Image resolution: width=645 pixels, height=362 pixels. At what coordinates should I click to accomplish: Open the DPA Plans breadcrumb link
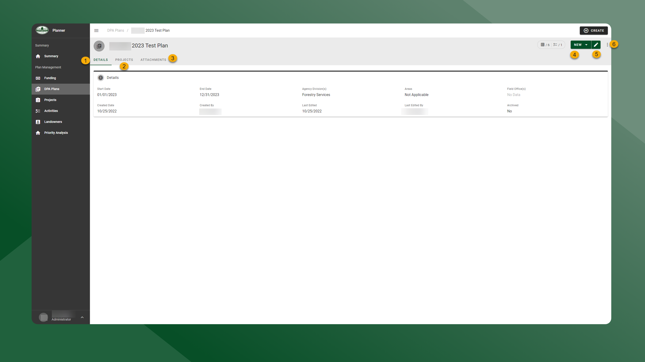[115, 30]
